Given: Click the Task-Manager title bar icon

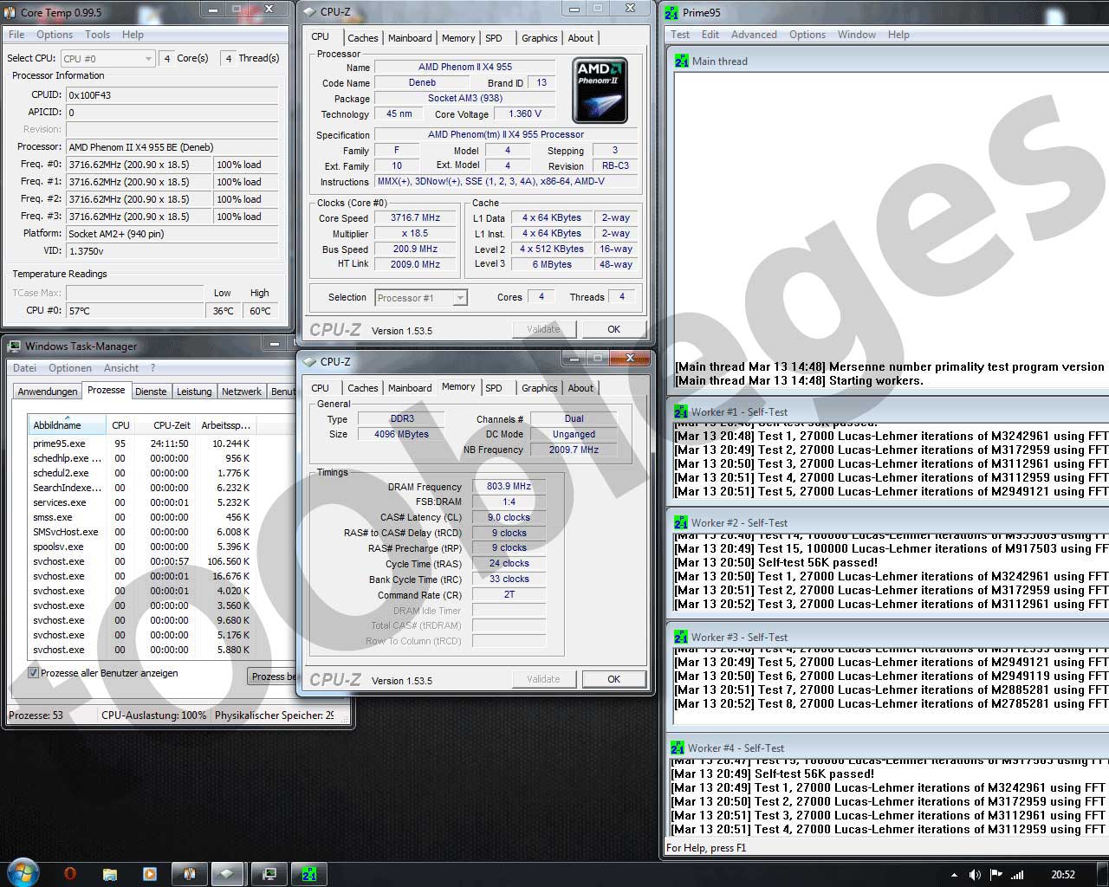Looking at the screenshot, I should click(x=14, y=346).
